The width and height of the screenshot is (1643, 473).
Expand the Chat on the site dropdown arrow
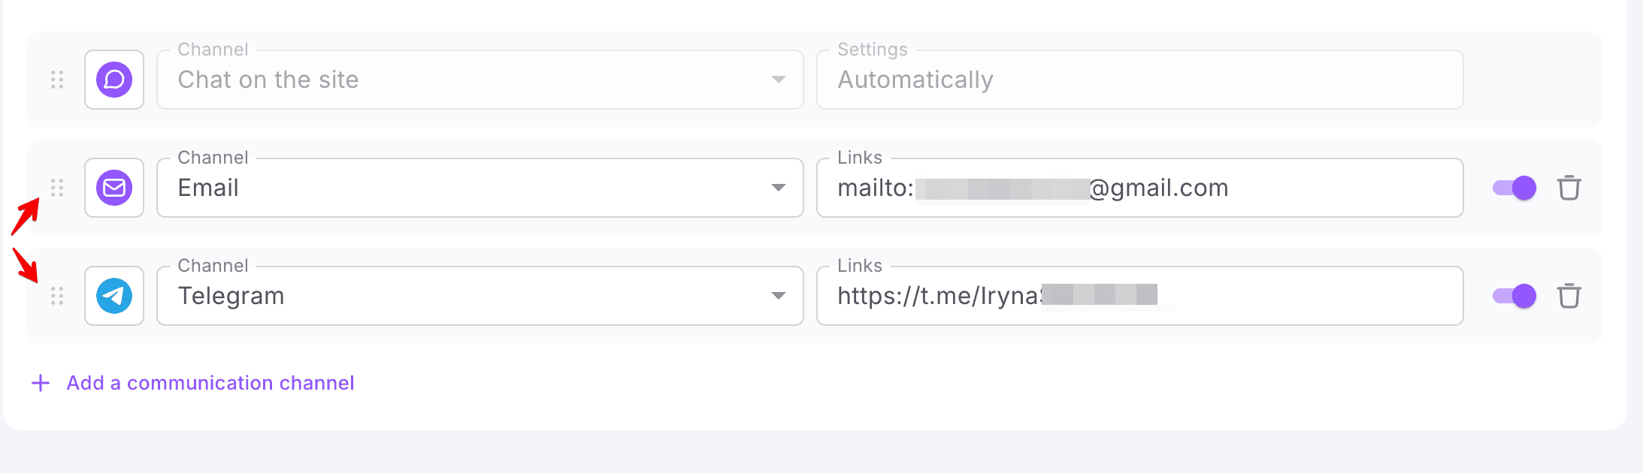click(779, 80)
